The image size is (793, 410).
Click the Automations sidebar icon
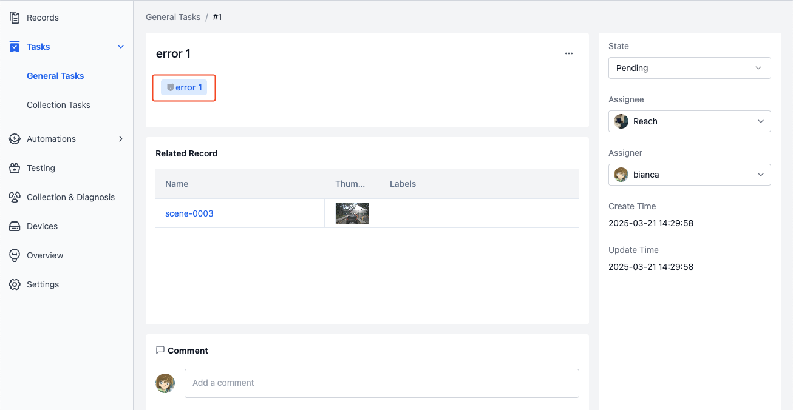pos(15,139)
